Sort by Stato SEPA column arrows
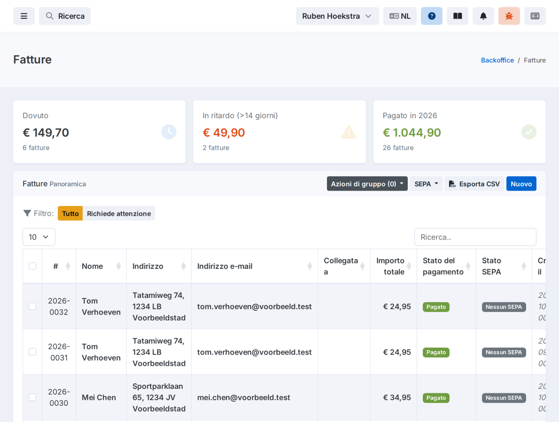The image size is (559, 422). click(524, 266)
